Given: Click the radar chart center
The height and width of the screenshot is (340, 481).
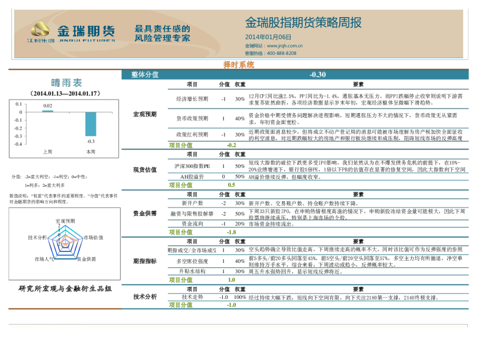Looking at the screenshot, I should click(x=65, y=242).
